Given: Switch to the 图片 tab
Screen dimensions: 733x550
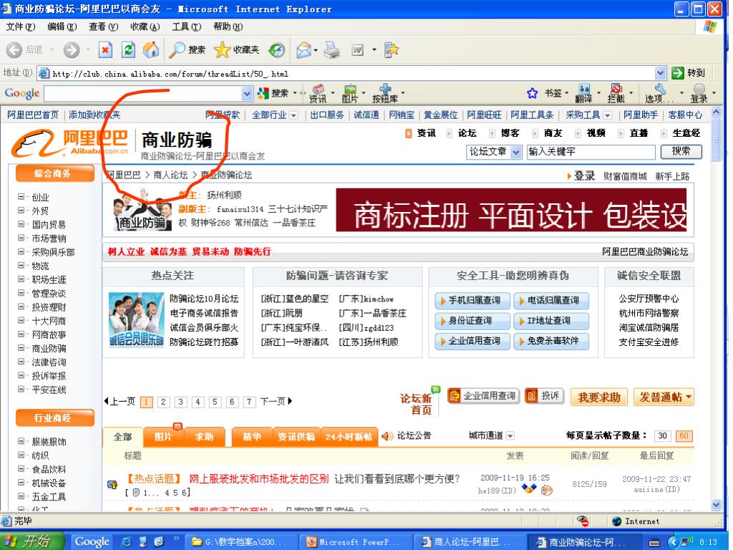Looking at the screenshot, I should pyautogui.click(x=163, y=437).
